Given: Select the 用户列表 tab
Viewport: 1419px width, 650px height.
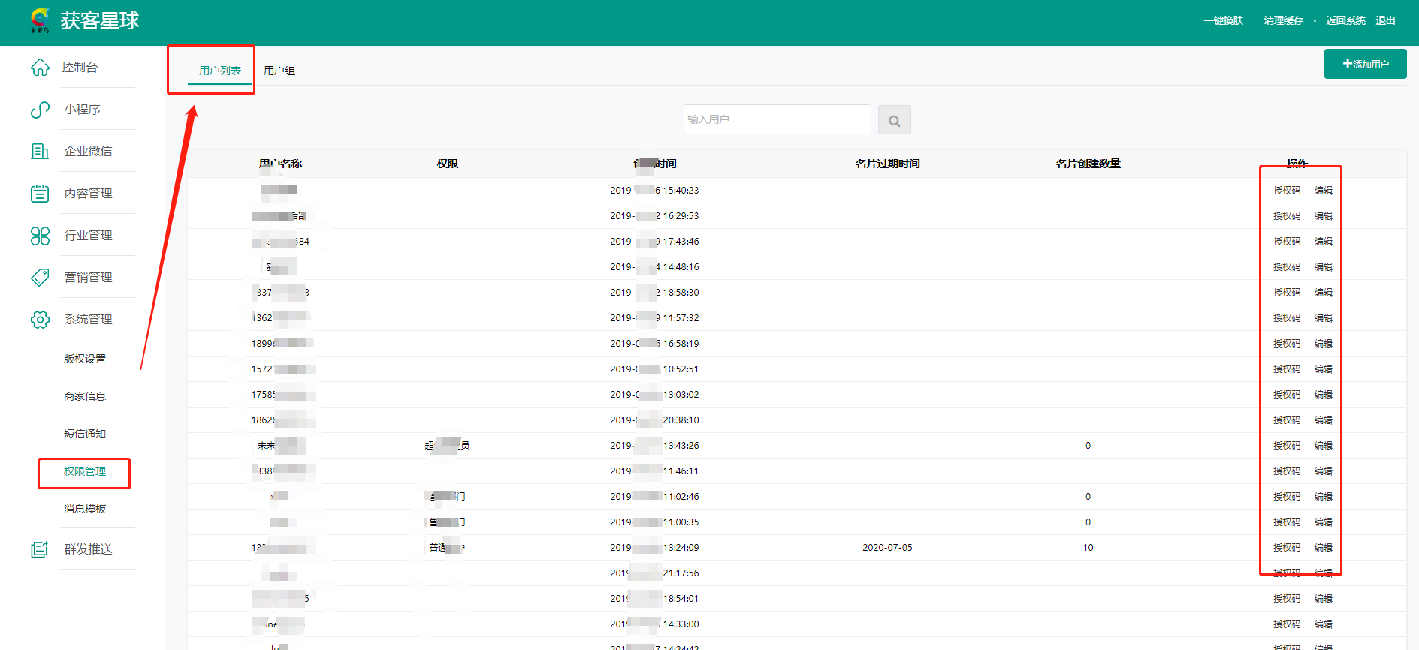Looking at the screenshot, I should [220, 71].
